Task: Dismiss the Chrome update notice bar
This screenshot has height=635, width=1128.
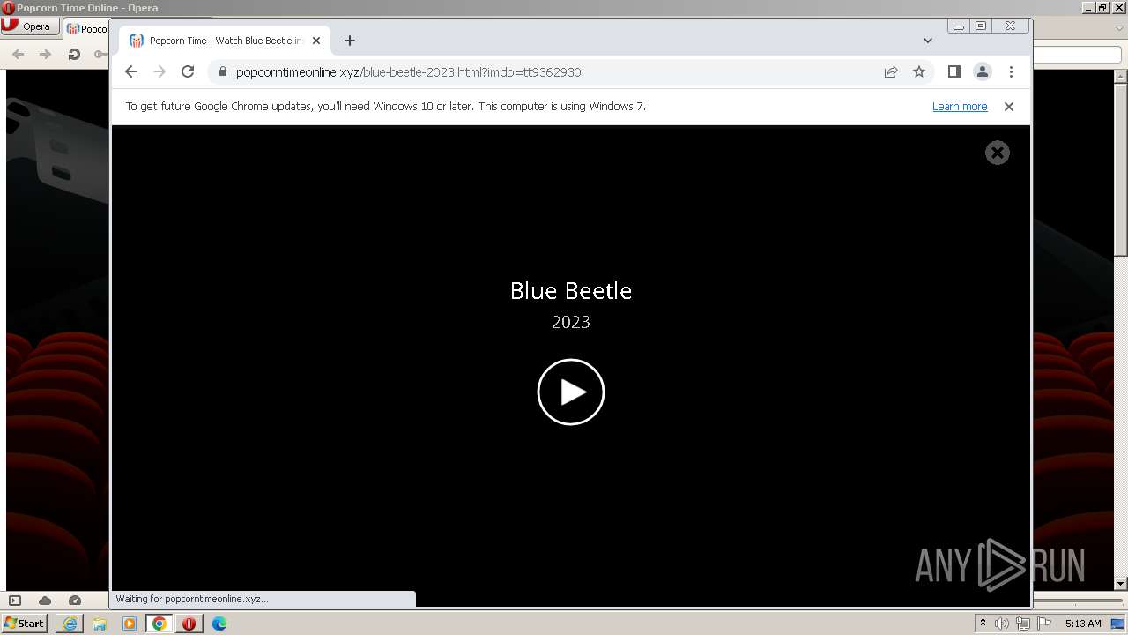Action: point(1009,106)
